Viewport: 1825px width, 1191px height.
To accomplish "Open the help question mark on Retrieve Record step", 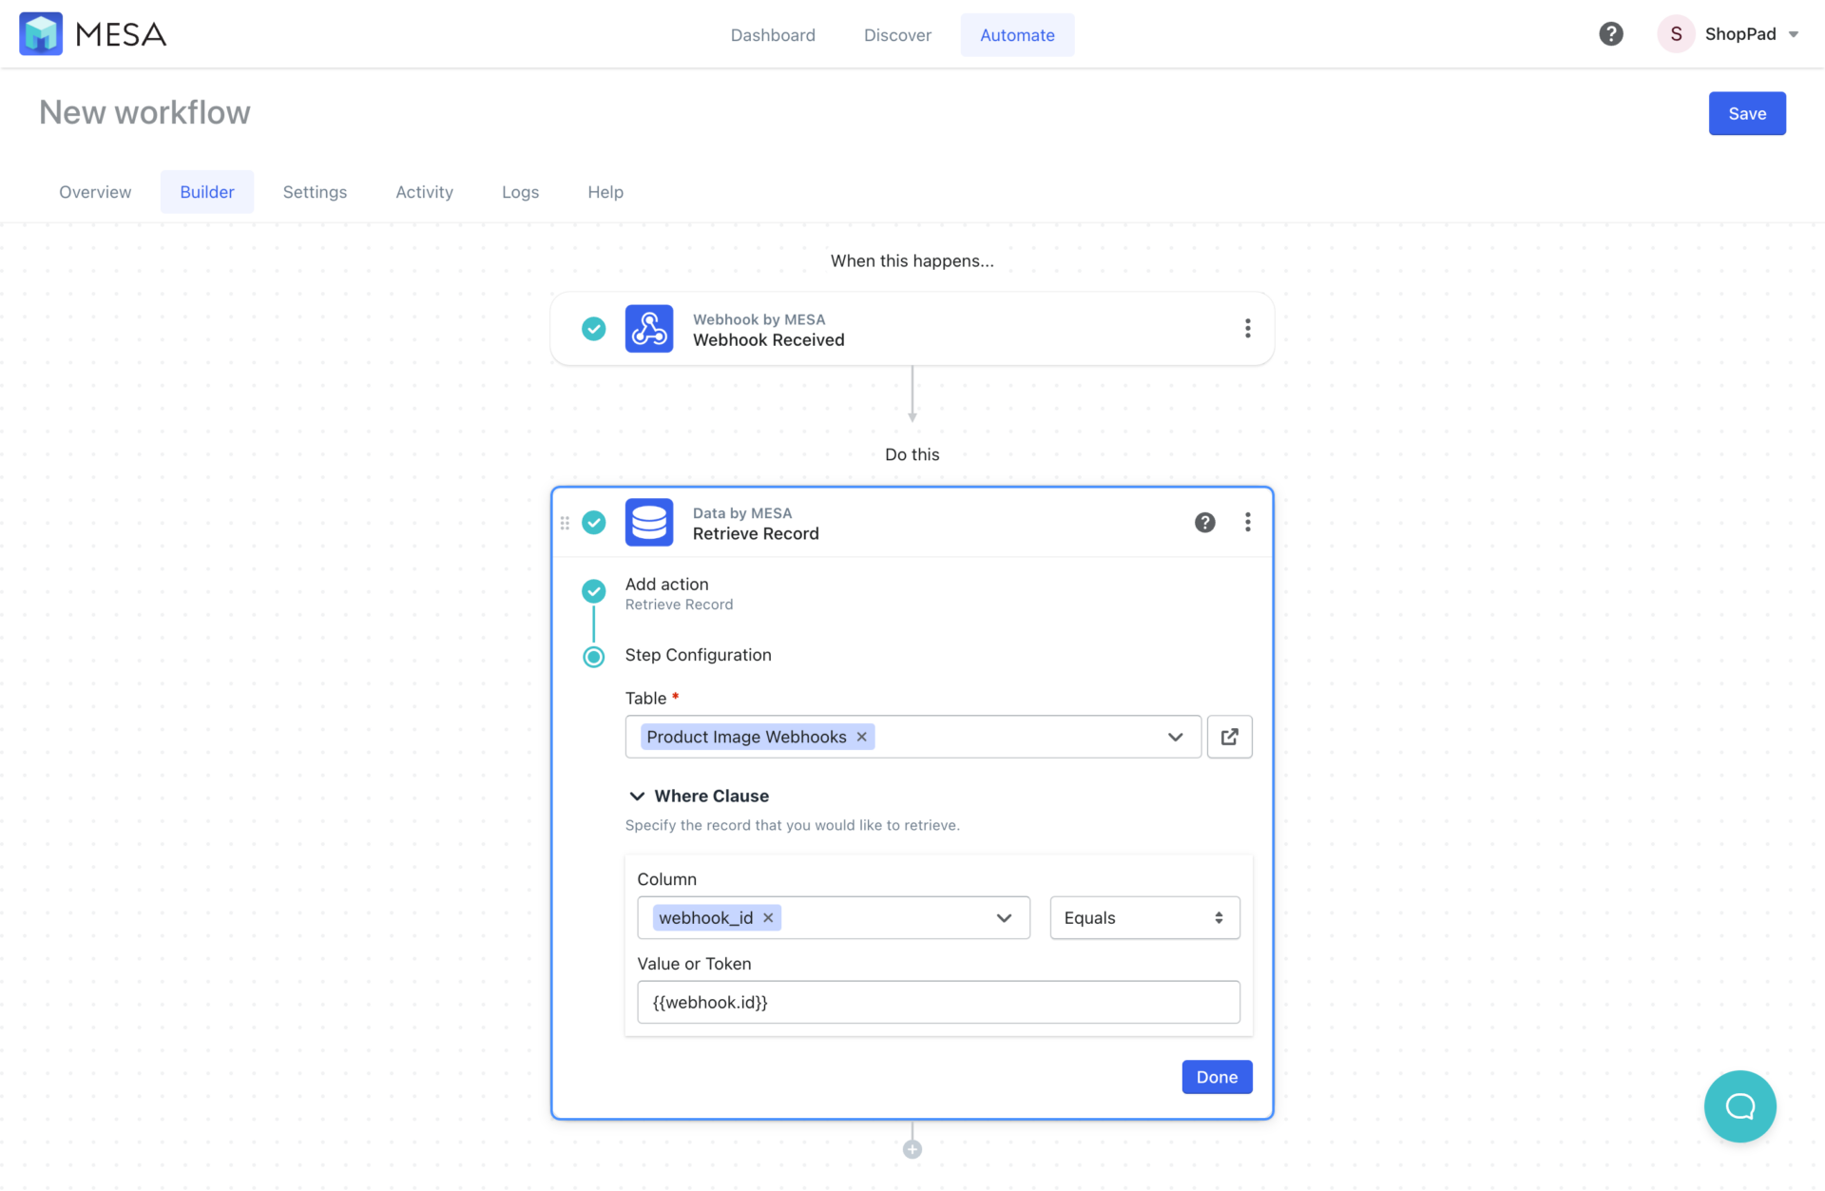I will pos(1204,522).
